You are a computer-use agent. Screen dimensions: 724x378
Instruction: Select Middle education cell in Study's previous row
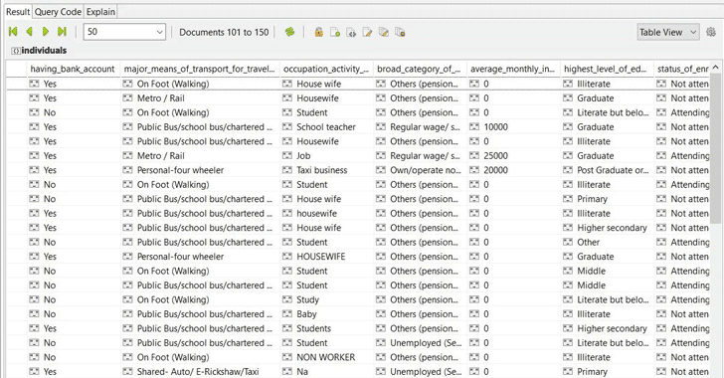pos(608,285)
